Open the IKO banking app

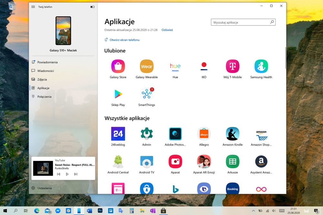204,66
